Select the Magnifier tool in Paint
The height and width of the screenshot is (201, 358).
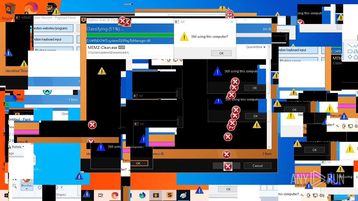pyautogui.click(x=15, y=186)
